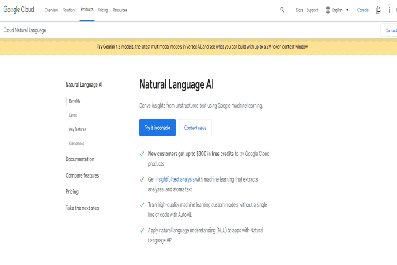
Task: Select Natural Language AI sidebar heading
Action: tap(84, 85)
